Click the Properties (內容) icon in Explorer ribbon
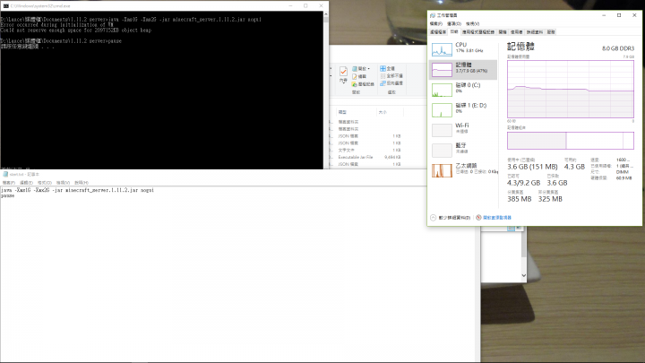Image resolution: width=645 pixels, height=363 pixels. tap(343, 74)
